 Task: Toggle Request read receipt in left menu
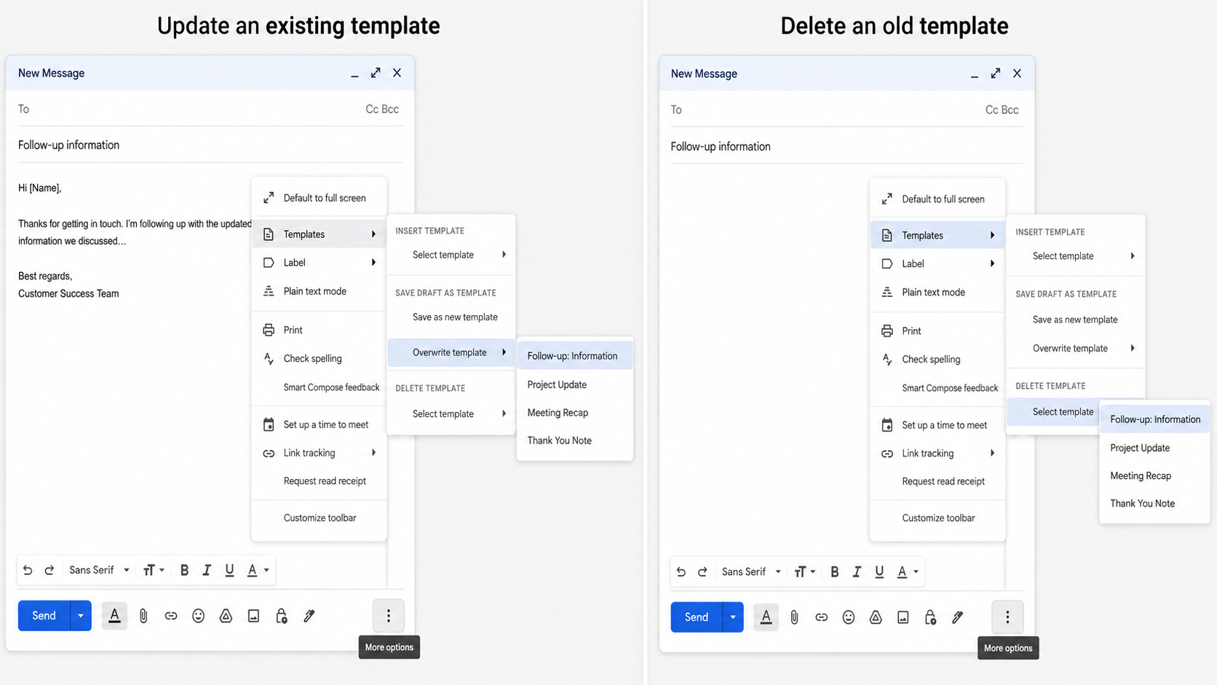[x=319, y=481]
